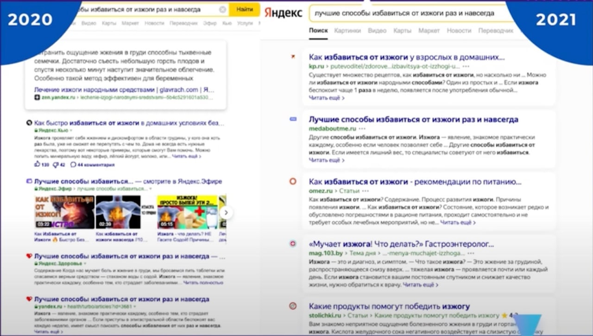593x336 pixels.
Task: Open the three-dot menu beside omez.ru Статьи
Action: 366,191
